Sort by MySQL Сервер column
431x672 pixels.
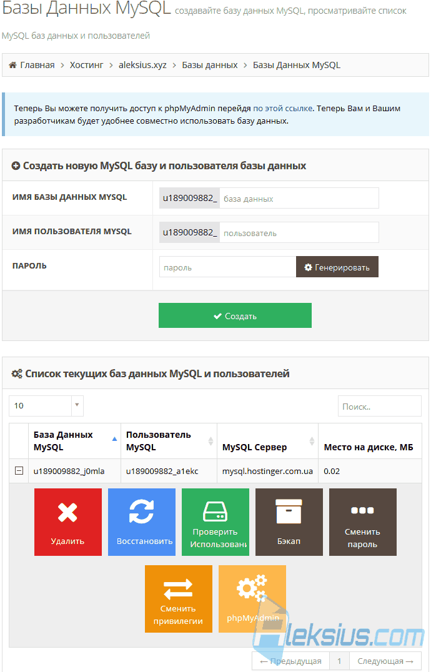point(268,440)
